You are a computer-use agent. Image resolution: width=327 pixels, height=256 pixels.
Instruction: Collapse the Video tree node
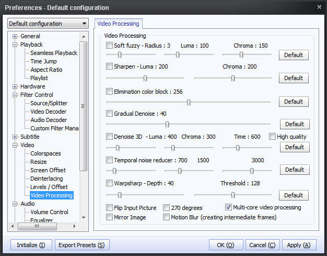coord(15,145)
